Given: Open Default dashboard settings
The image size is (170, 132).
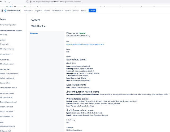Looking at the screenshot, I should point(7,78).
